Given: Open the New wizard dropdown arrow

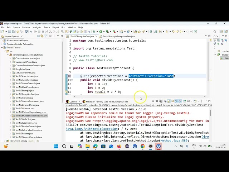Looking at the screenshot, I should pos(6,32).
